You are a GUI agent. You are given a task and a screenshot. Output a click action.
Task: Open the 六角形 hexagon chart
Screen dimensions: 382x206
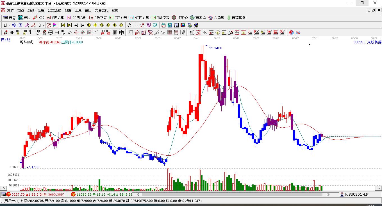(216, 18)
